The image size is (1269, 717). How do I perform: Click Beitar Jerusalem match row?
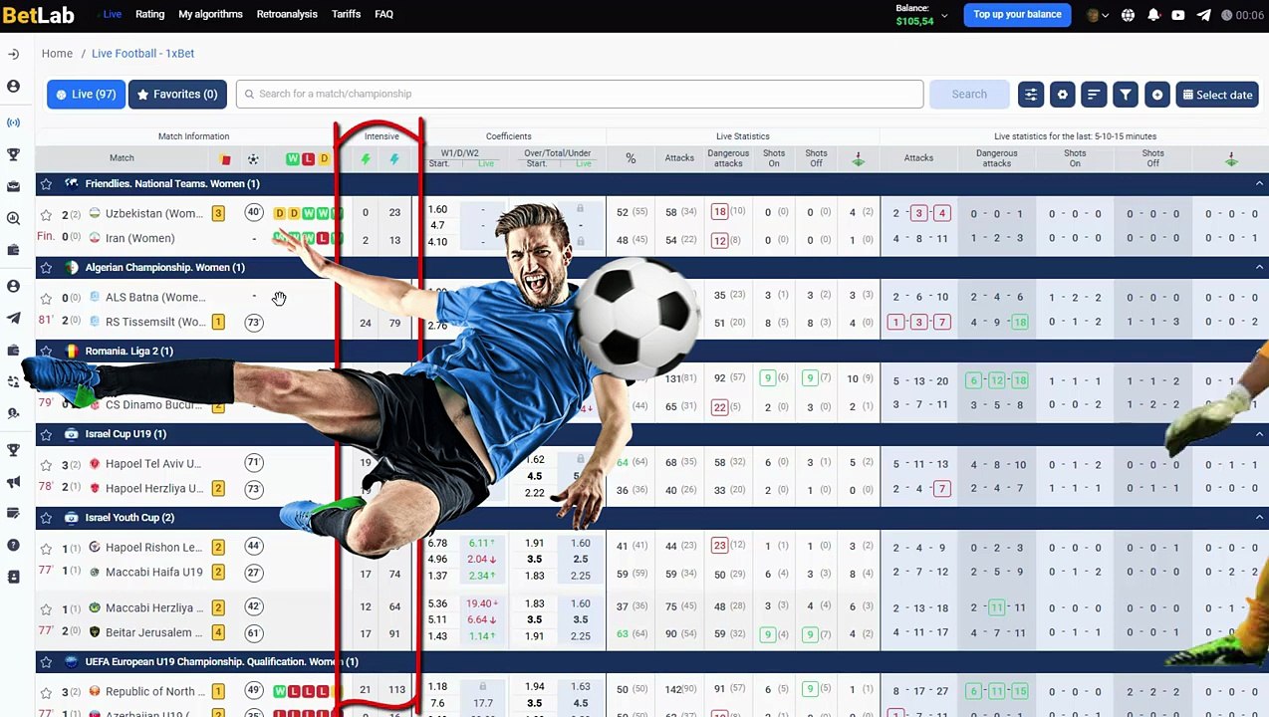click(154, 633)
